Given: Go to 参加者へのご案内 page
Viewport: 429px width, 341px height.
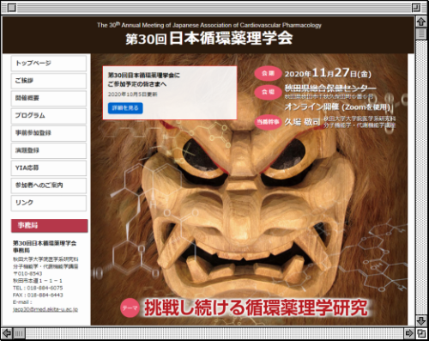Looking at the screenshot, I should (49, 186).
